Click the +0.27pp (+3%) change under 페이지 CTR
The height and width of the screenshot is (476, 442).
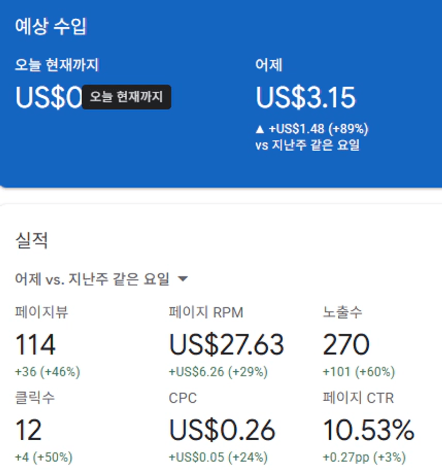coord(364,457)
